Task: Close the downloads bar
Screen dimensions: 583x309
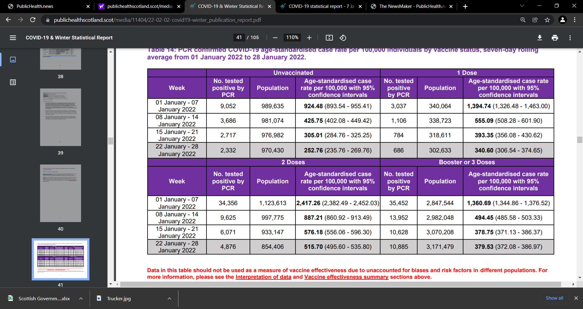Action: 576,298
